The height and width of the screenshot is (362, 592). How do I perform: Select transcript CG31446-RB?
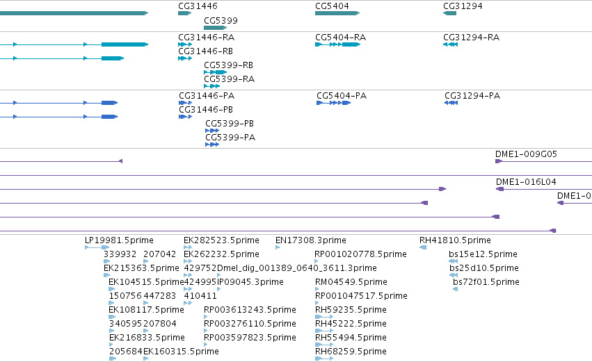point(205,51)
